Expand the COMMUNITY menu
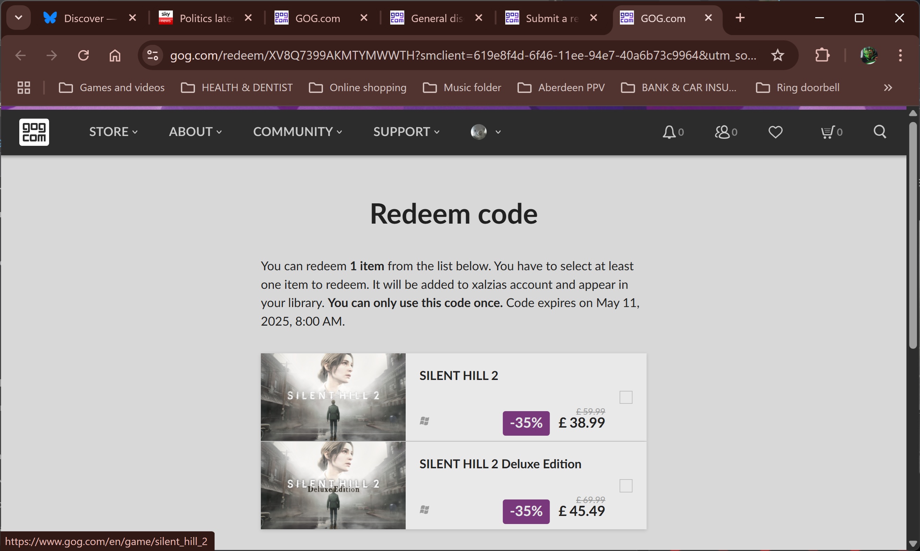920x551 pixels. click(298, 132)
